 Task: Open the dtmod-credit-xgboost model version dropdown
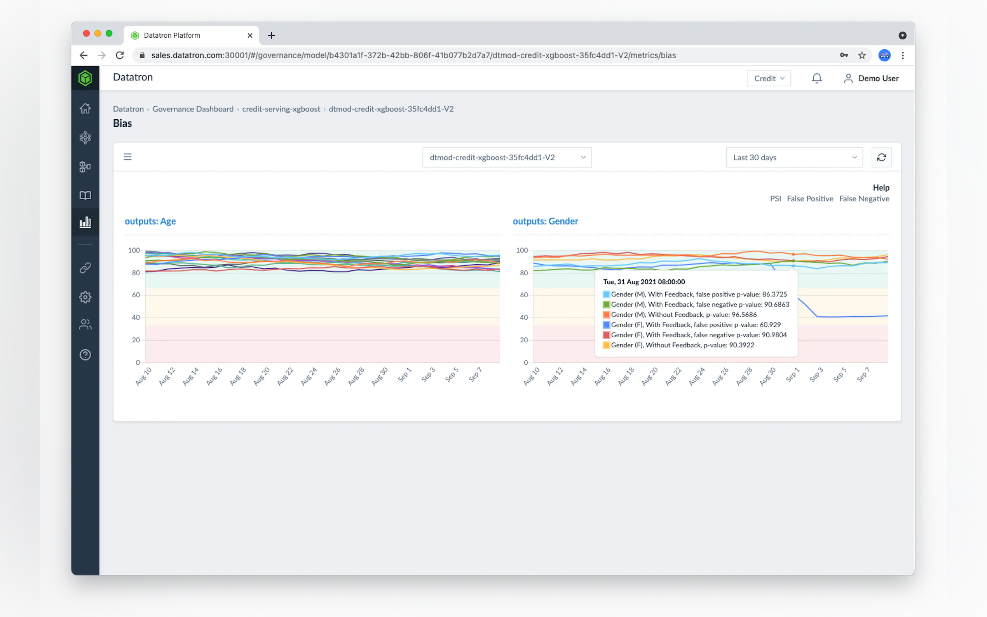pyautogui.click(x=506, y=157)
